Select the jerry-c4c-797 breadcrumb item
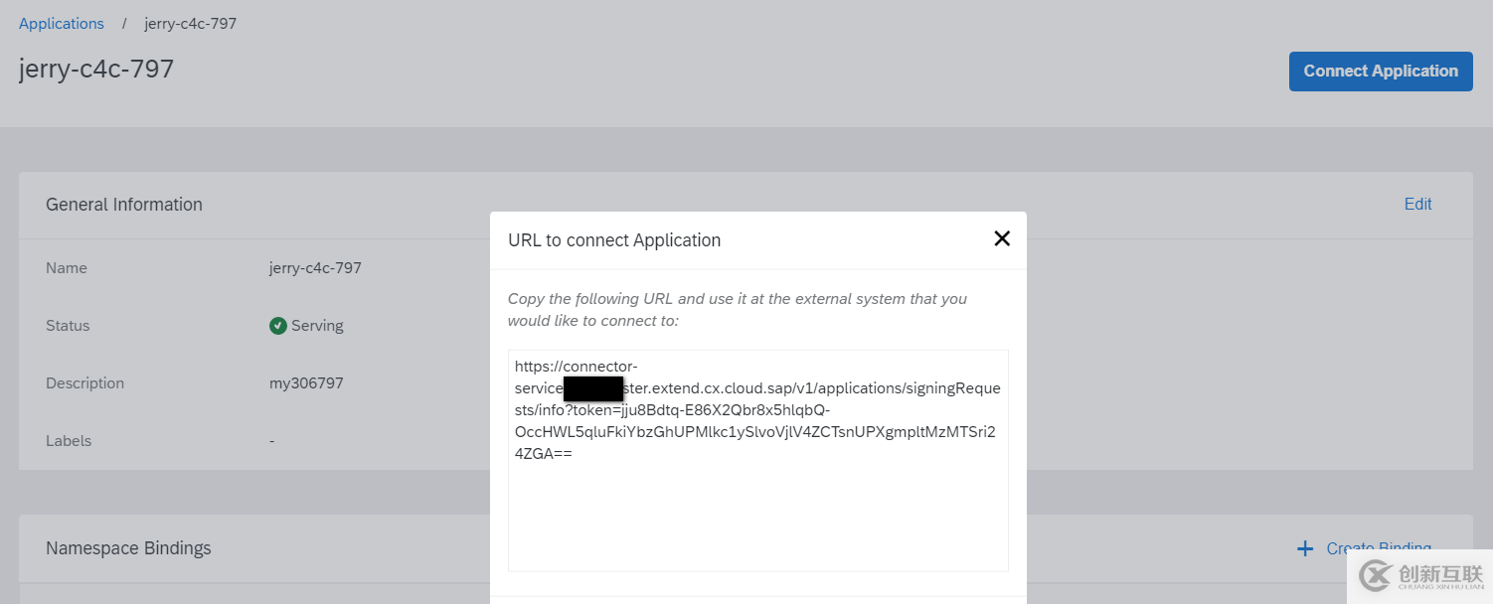Viewport: 1493px width, 604px height. [190, 23]
